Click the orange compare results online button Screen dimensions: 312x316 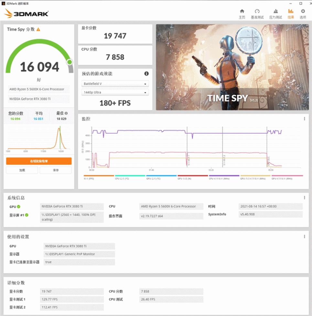point(39,161)
